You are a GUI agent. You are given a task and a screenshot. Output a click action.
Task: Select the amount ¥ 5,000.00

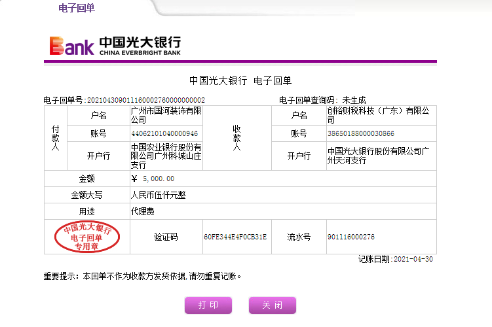tap(153, 179)
